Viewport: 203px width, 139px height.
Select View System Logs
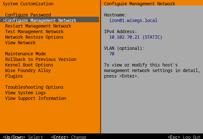(x=25, y=93)
